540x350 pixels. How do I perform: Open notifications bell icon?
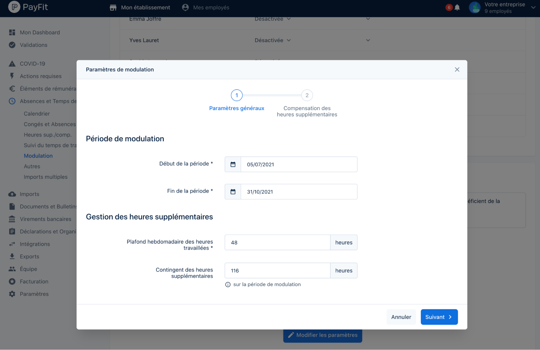[x=457, y=8]
